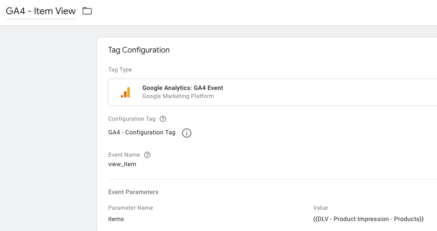Click the Google Analytics bar chart logo
Screen dimensions: 437x231
tap(125, 92)
